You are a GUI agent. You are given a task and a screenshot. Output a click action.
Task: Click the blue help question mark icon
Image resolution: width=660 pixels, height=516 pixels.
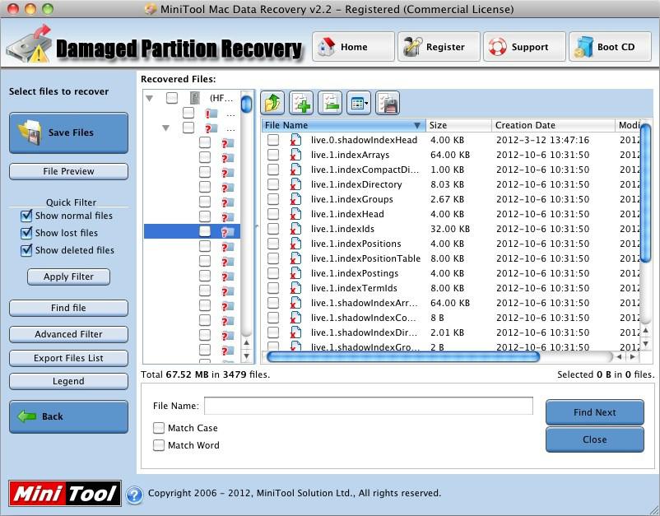pyautogui.click(x=134, y=495)
